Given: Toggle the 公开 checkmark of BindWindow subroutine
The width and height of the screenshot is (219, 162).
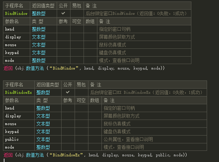Looking at the screenshot, I should coord(63,13).
